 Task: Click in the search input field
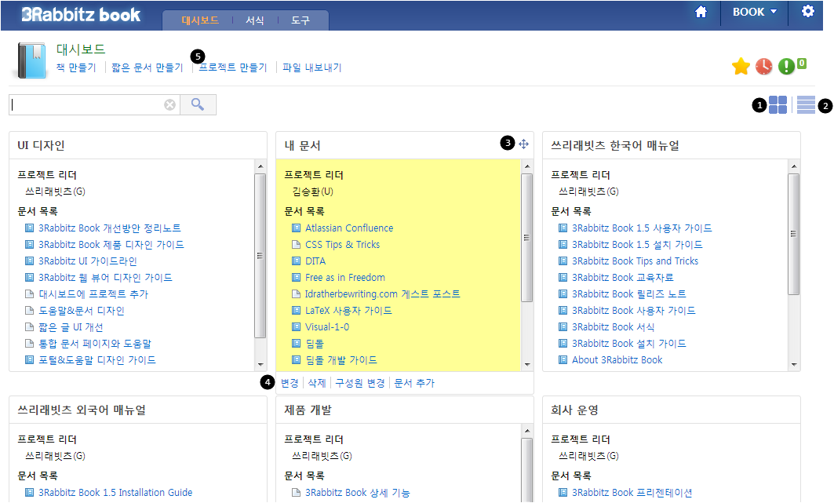pyautogui.click(x=85, y=105)
